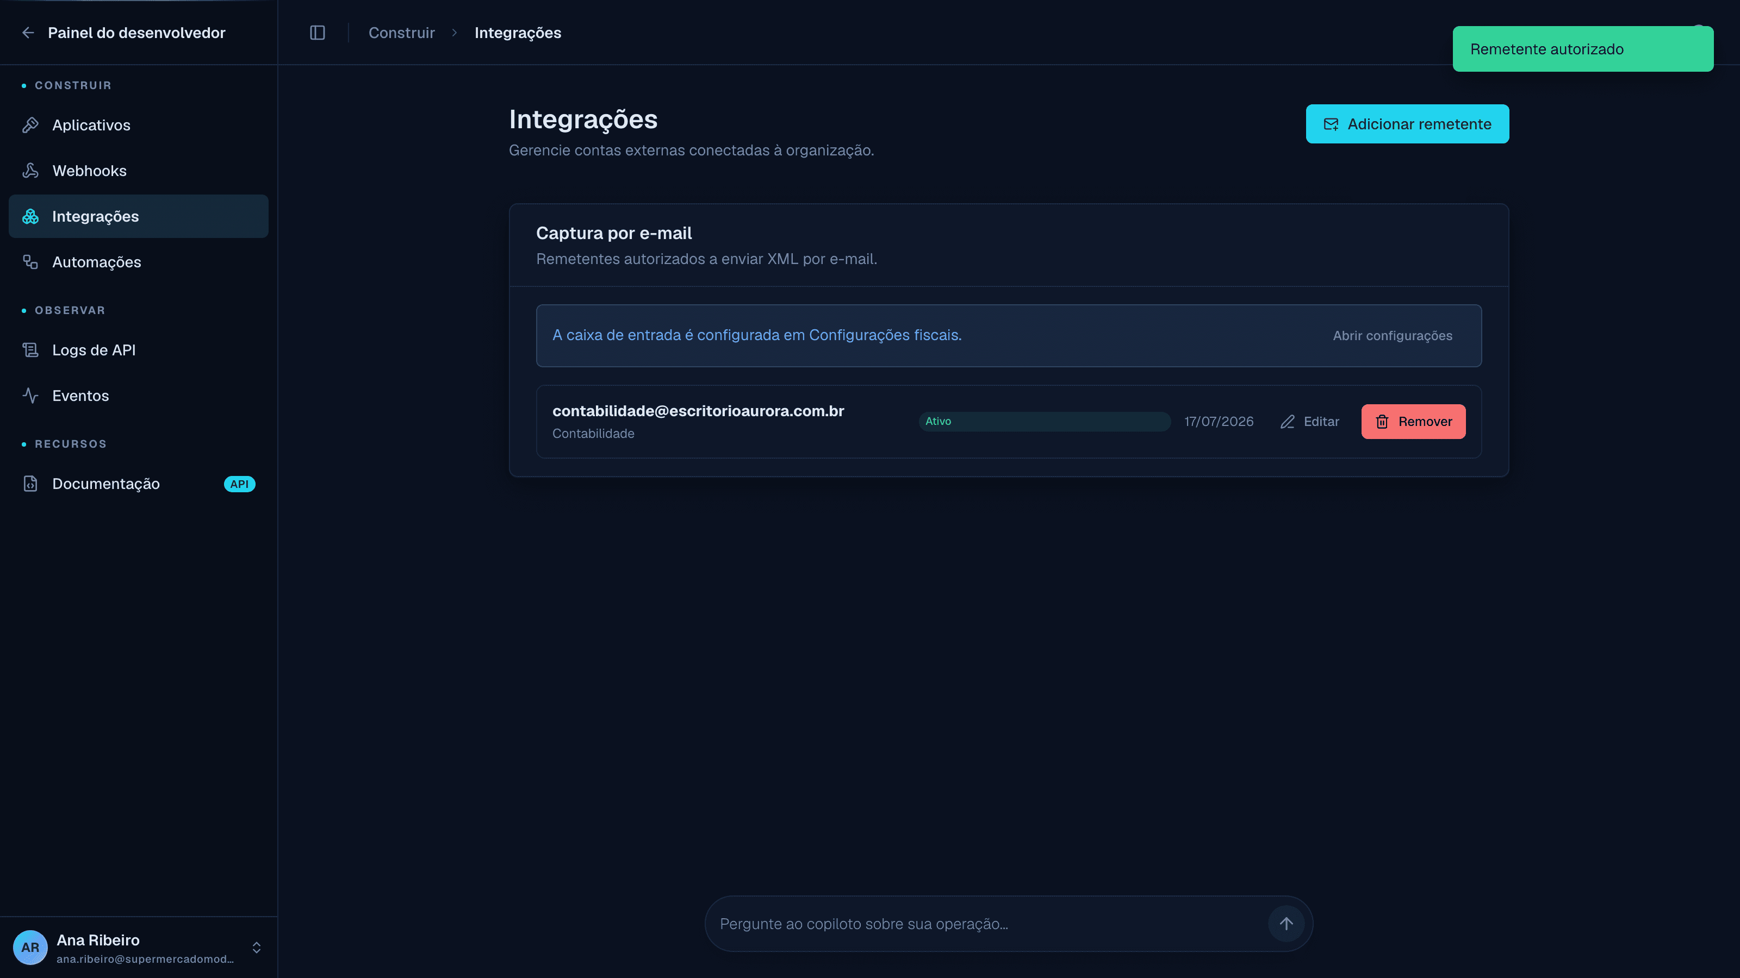1740x978 pixels.
Task: Click the pencil icon next to Editar
Action: point(1288,421)
